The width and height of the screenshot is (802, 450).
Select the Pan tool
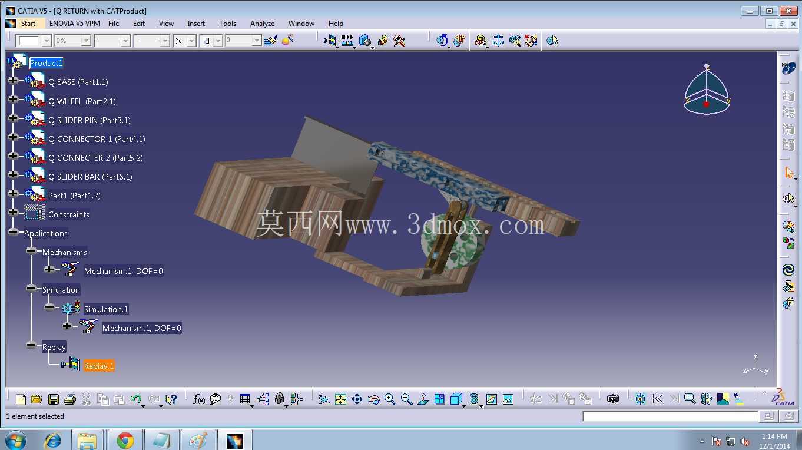pyautogui.click(x=357, y=399)
